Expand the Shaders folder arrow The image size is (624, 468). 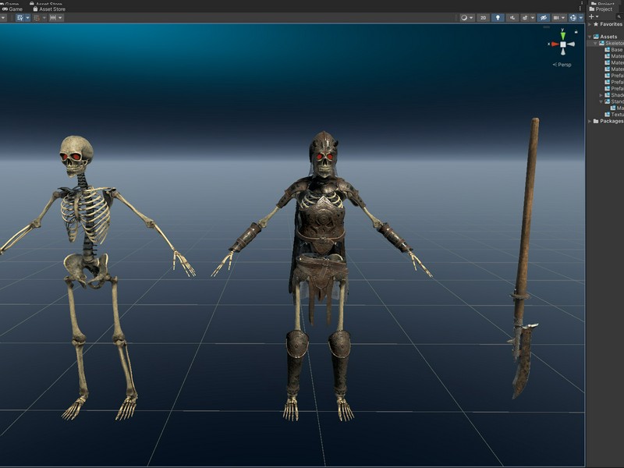[601, 95]
